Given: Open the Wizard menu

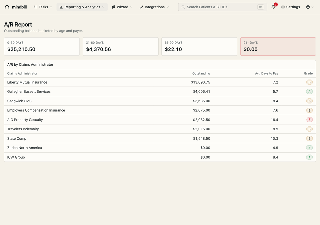Looking at the screenshot, I should tap(122, 7).
